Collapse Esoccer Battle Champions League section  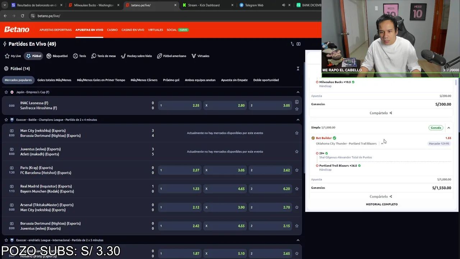point(298,120)
